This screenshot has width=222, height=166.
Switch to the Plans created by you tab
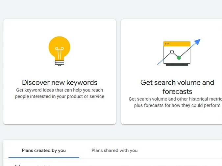(44, 151)
